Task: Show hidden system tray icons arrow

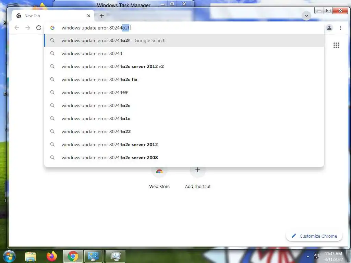Action: pyautogui.click(x=308, y=256)
